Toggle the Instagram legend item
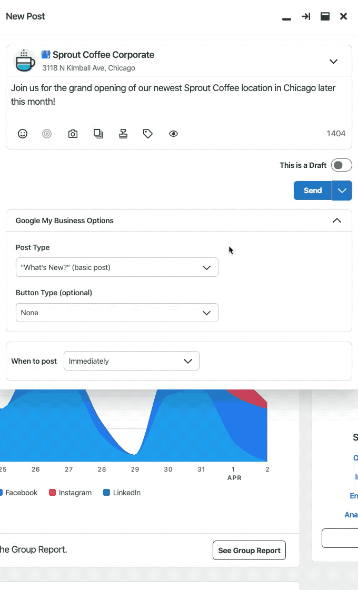The width and height of the screenshot is (358, 590). pyautogui.click(x=71, y=493)
